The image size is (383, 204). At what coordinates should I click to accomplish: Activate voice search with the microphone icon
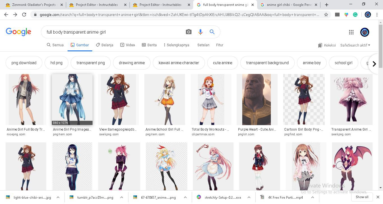[x=200, y=32]
